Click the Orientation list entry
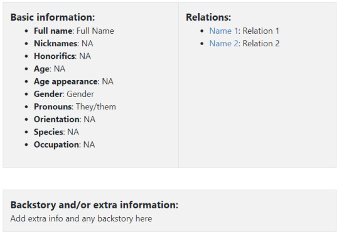 pyautogui.click(x=65, y=120)
